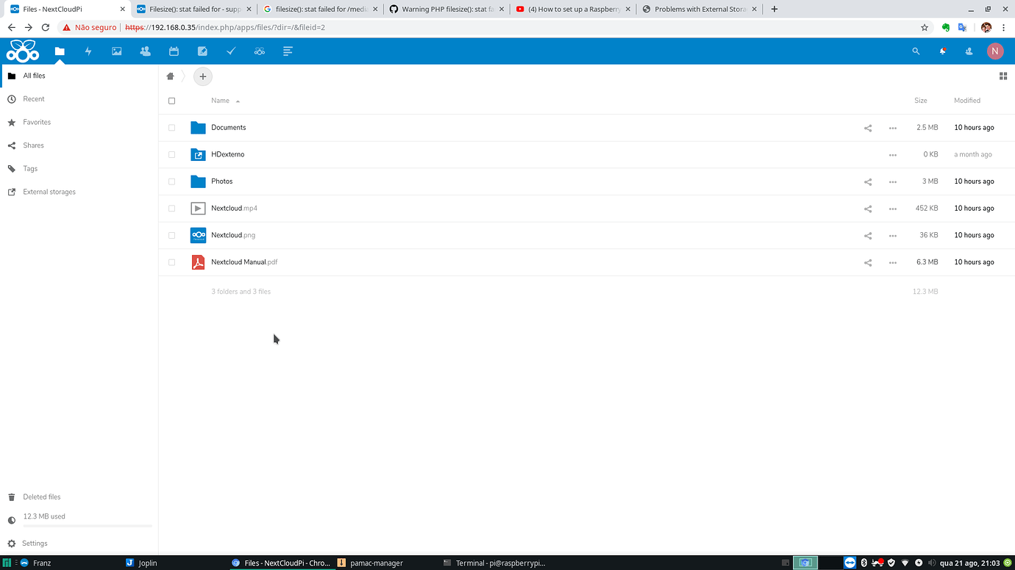Open Nextcloud Manual.pdf
The height and width of the screenshot is (570, 1015).
[243, 261]
